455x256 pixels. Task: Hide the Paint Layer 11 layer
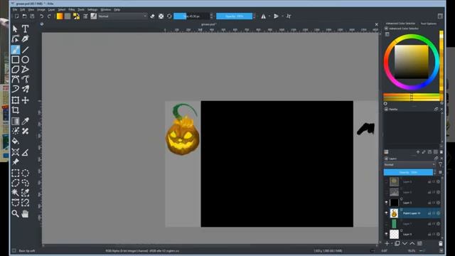click(386, 213)
